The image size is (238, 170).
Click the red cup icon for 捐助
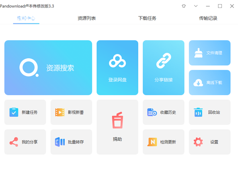(x=117, y=120)
